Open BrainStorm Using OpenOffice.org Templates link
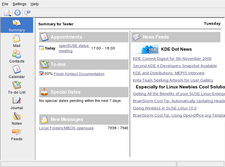This screenshot has width=225, height=167. click(179, 115)
